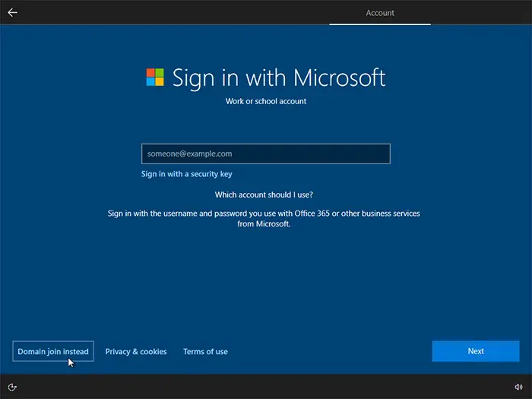The height and width of the screenshot is (399, 532).
Task: Focus the email address input field
Action: coord(266,154)
